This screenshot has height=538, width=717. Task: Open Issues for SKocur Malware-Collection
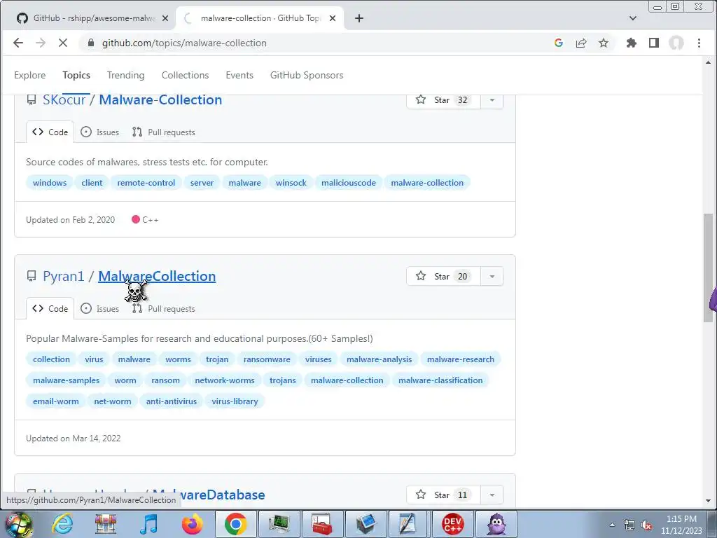(99, 132)
